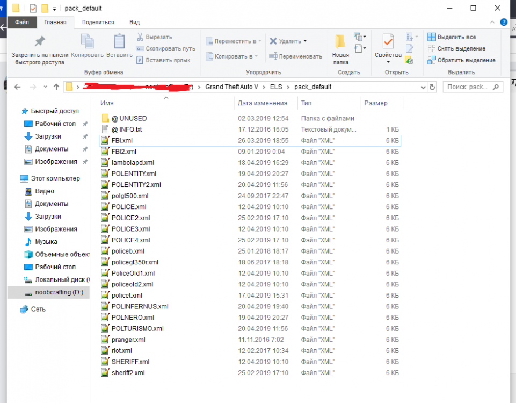Select the @ INFO.txt file

coord(127,129)
